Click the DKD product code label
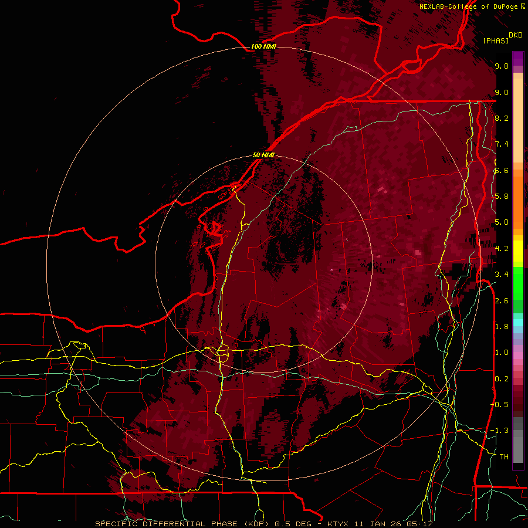The height and width of the screenshot is (528, 528). (516, 35)
